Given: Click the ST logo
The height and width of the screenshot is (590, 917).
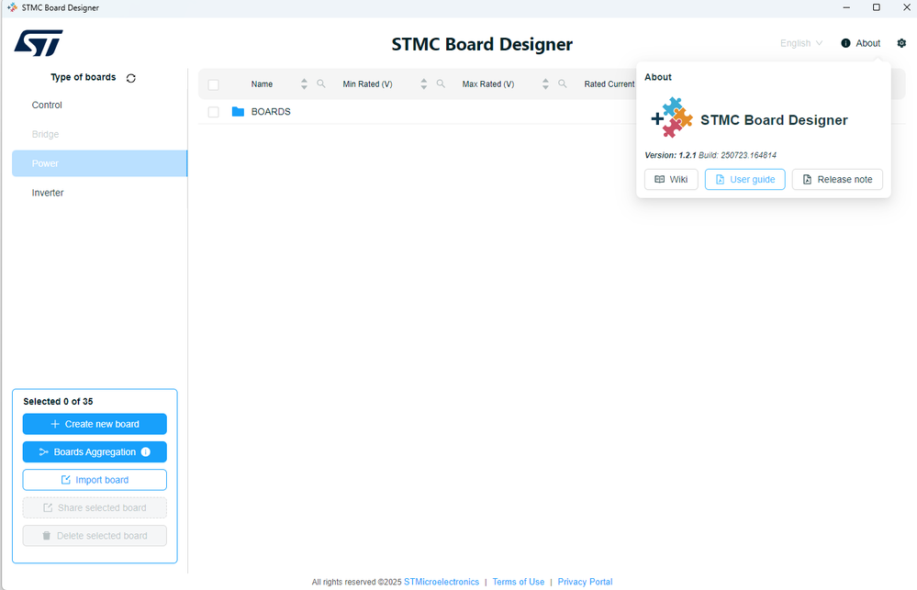Looking at the screenshot, I should point(39,43).
